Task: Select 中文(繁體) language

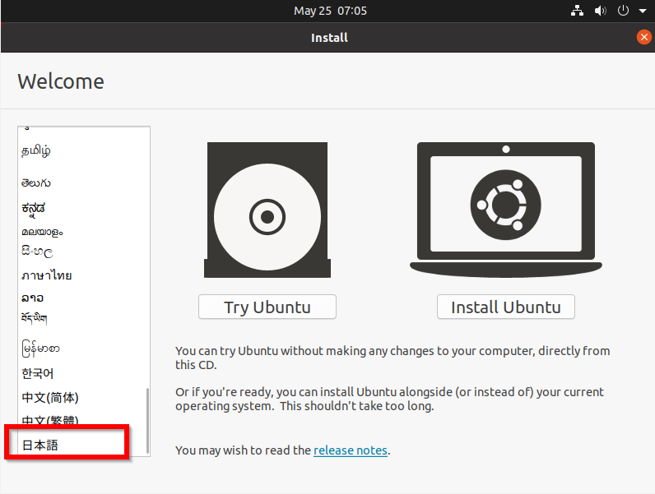Action: (x=84, y=421)
